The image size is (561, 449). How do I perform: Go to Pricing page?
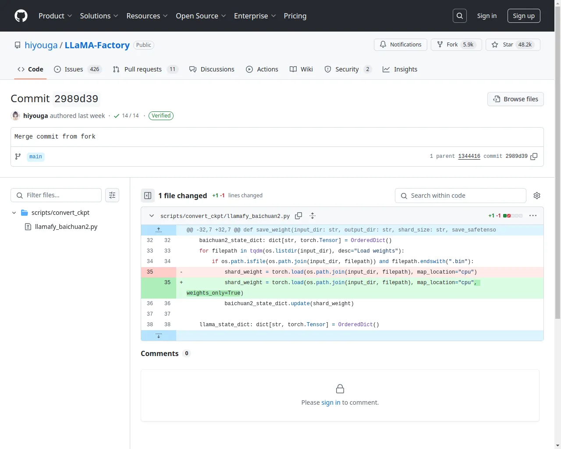click(295, 16)
